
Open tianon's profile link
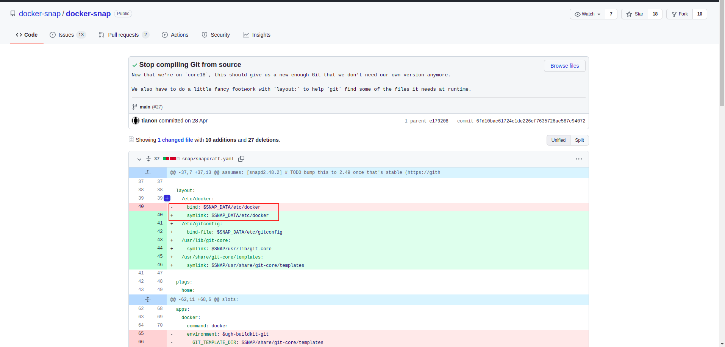149,121
